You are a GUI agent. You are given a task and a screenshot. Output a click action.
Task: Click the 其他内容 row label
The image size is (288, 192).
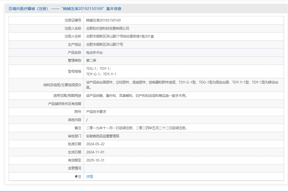[74, 120]
